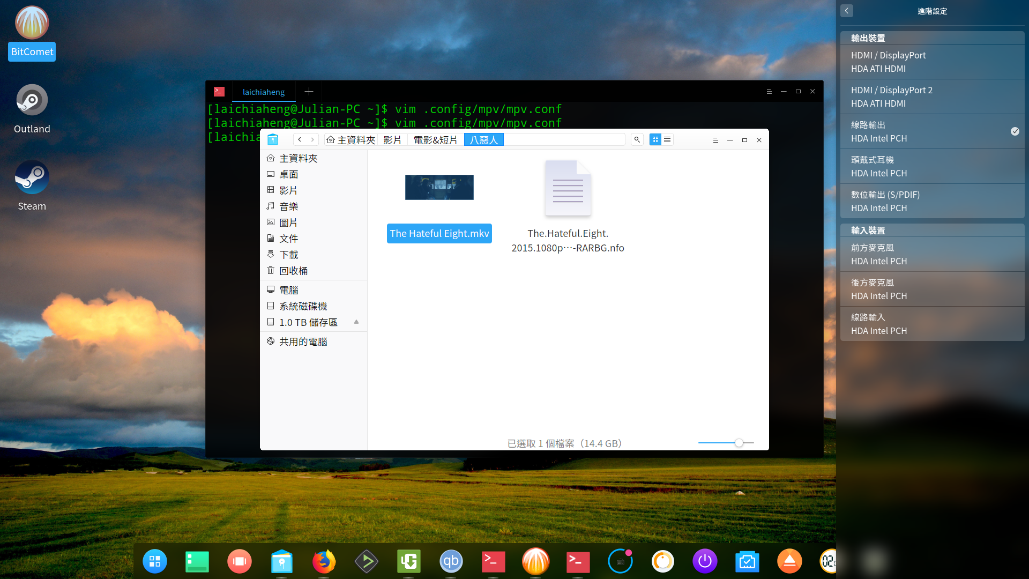Screen dimensions: 1029x579
Task: Select HDMI / DisplayPort output device
Action: pos(933,62)
